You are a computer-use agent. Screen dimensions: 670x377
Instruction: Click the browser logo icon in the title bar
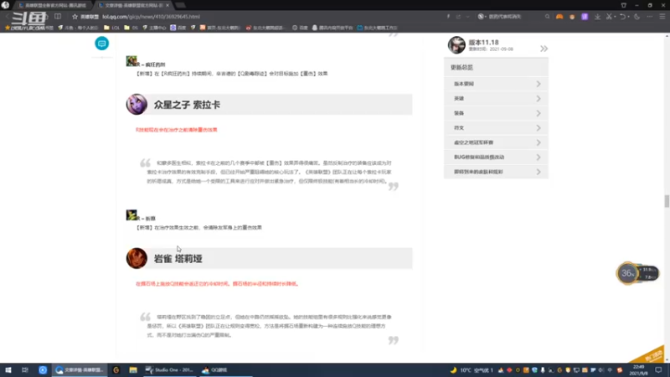click(5, 5)
